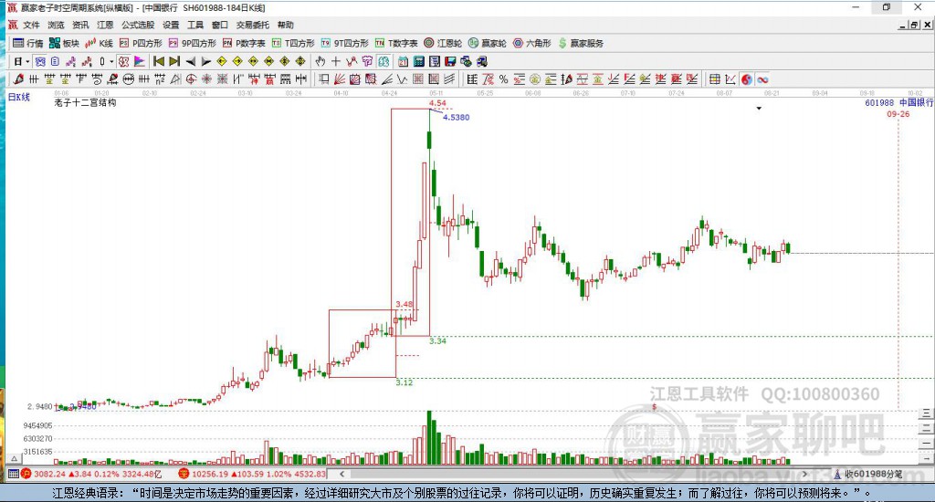
Task: Open the 文件 menu
Action: click(x=31, y=25)
